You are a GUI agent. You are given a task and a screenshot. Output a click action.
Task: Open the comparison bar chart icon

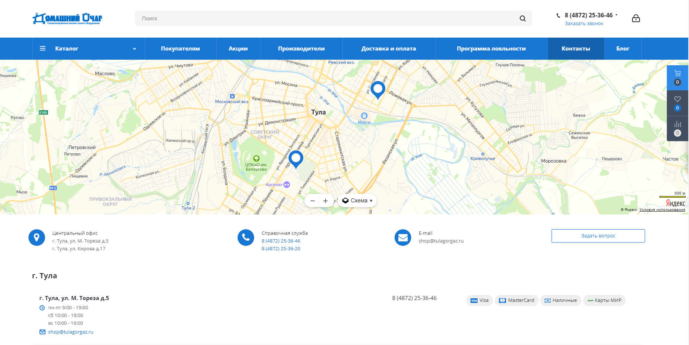(677, 124)
